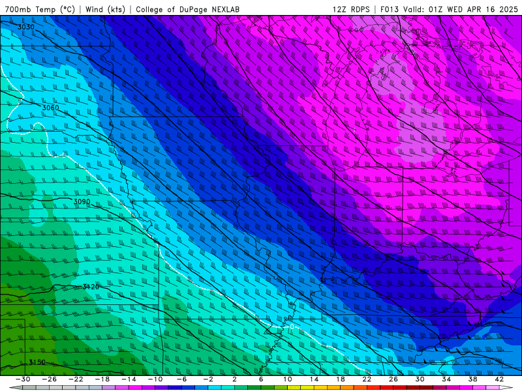Click the -18 value on the color scale
Screen dimensions: 522x391
coord(102,379)
